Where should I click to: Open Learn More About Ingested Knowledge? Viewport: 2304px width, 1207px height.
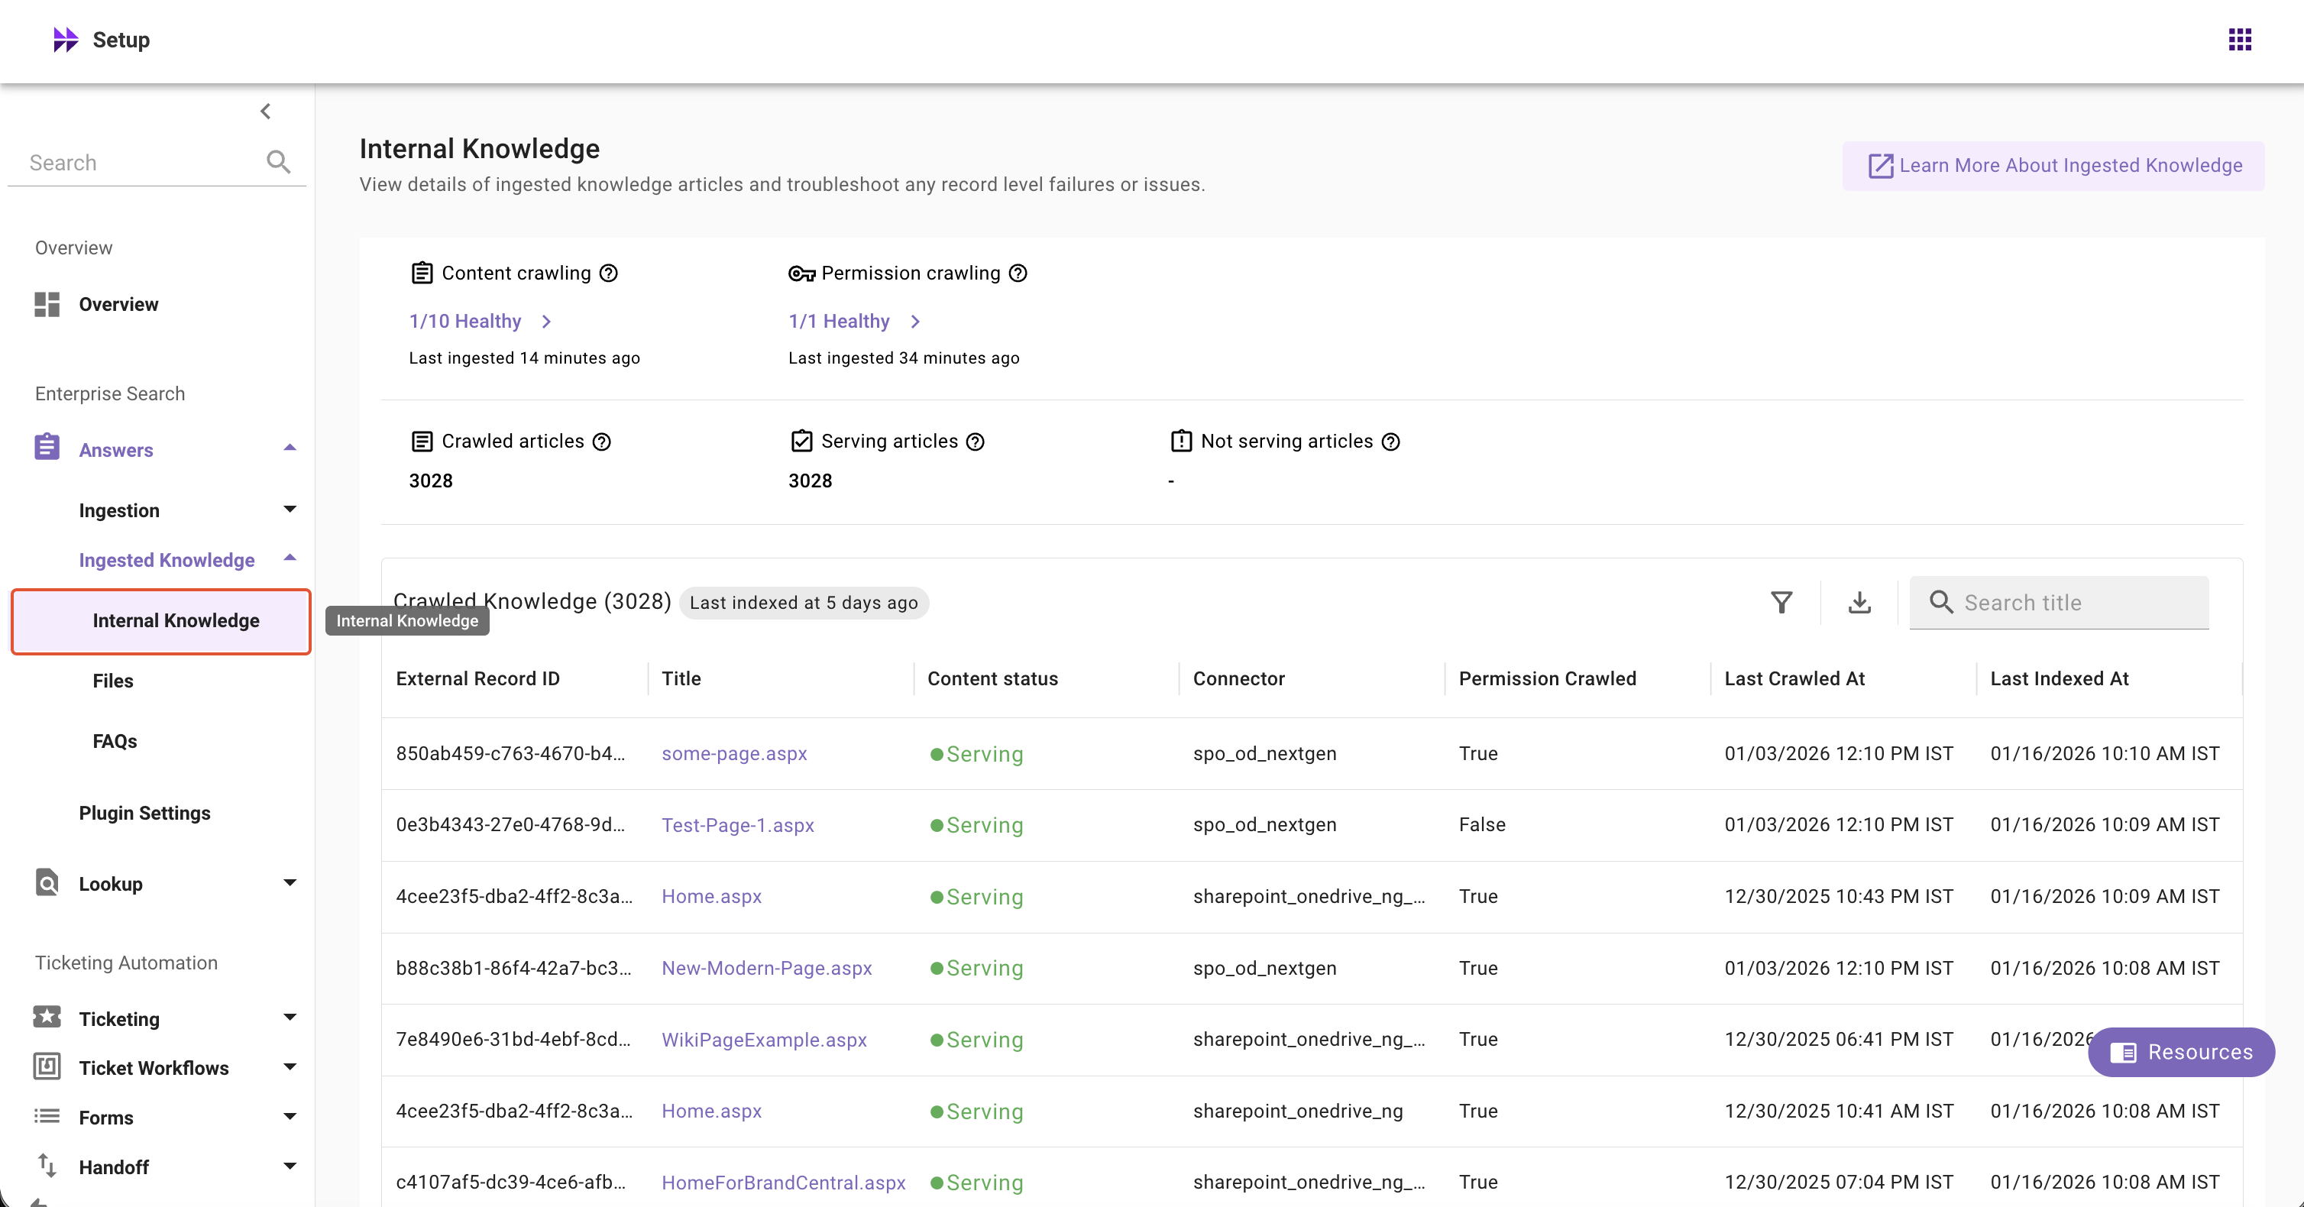click(2053, 166)
